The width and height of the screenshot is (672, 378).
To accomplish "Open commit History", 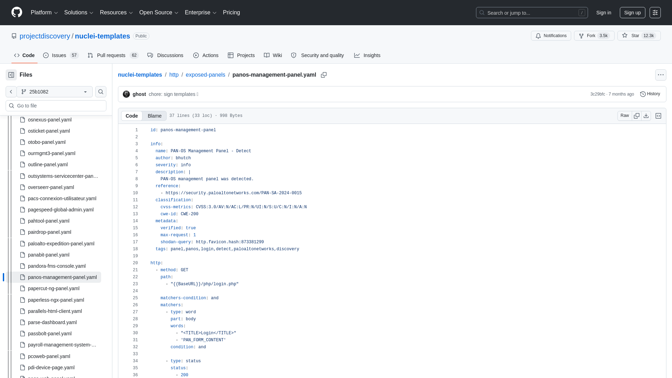I will (x=650, y=94).
